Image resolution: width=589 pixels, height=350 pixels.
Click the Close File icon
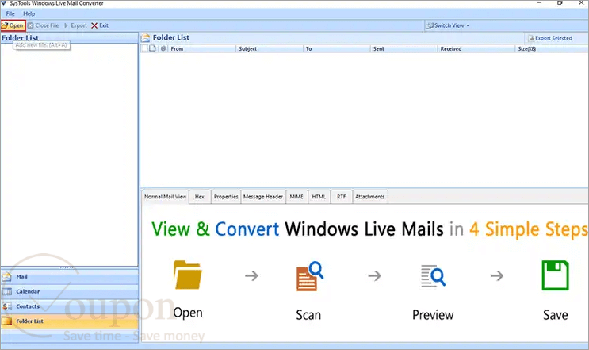[30, 25]
